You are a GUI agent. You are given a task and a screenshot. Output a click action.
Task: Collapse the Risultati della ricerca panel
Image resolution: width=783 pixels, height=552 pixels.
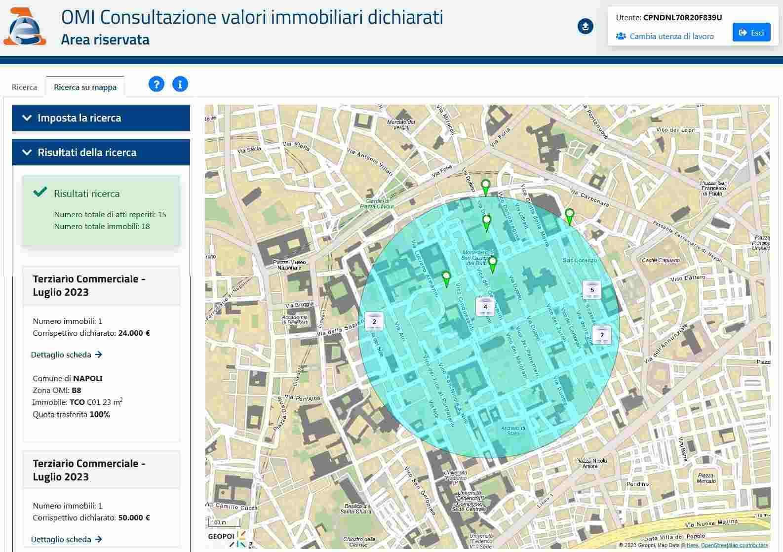pyautogui.click(x=101, y=153)
